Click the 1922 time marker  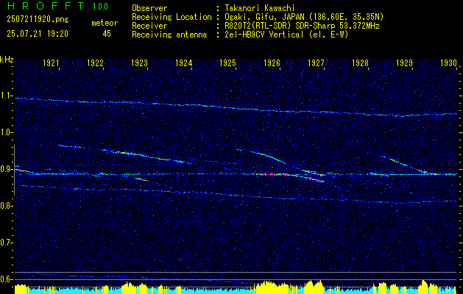(96, 63)
